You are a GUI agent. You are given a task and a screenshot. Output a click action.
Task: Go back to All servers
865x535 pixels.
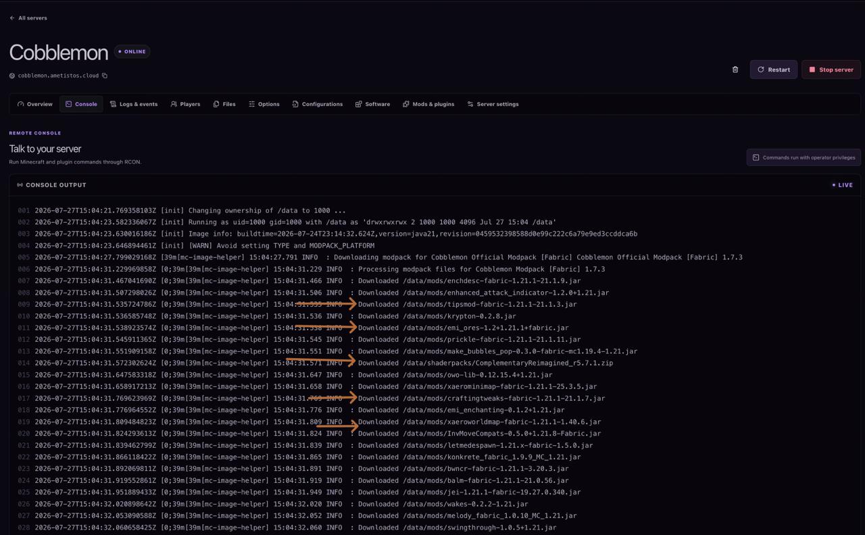pyautogui.click(x=28, y=18)
